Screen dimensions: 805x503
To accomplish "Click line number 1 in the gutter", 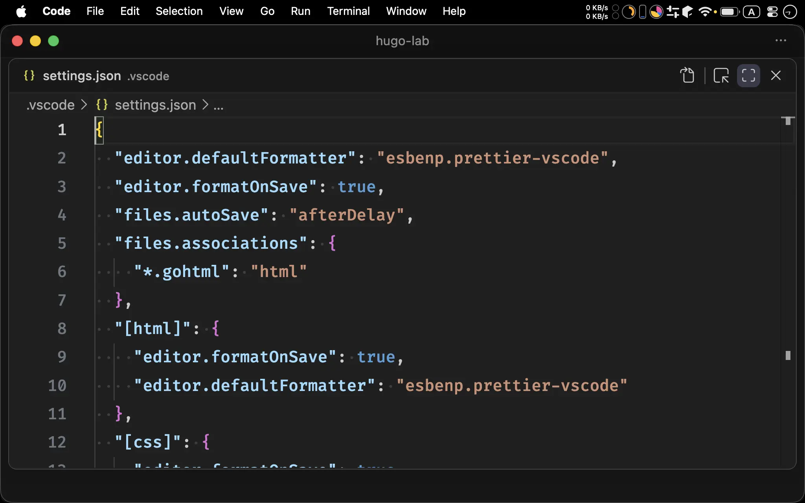I will [62, 130].
